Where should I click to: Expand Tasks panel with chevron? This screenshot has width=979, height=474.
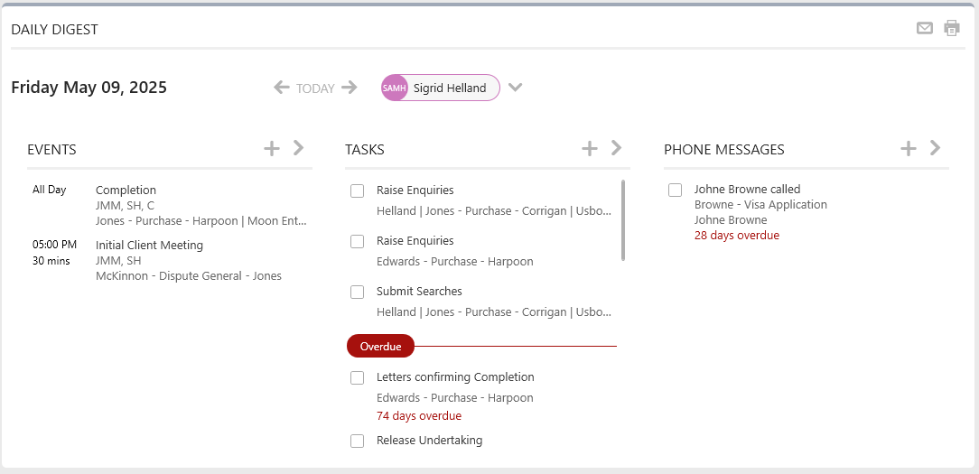tap(617, 148)
